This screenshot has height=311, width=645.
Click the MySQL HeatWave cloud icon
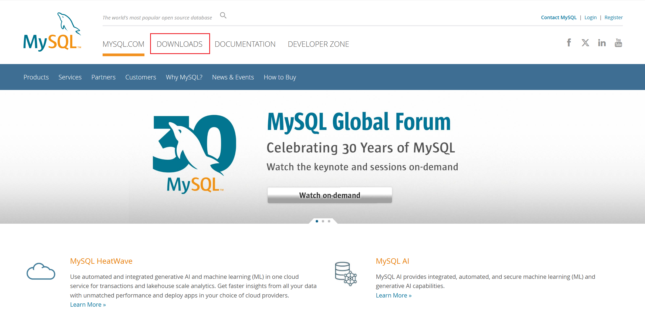click(41, 271)
